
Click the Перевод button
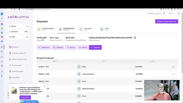(58, 47)
